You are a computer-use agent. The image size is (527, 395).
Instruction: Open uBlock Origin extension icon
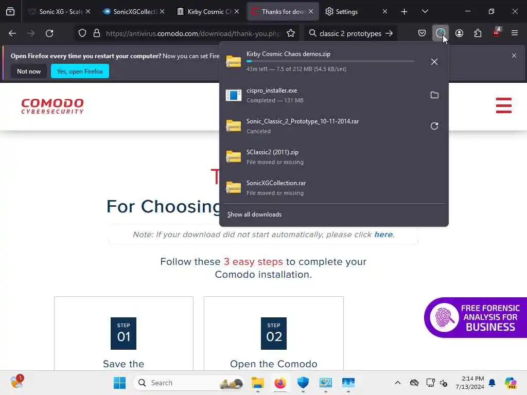(x=497, y=32)
